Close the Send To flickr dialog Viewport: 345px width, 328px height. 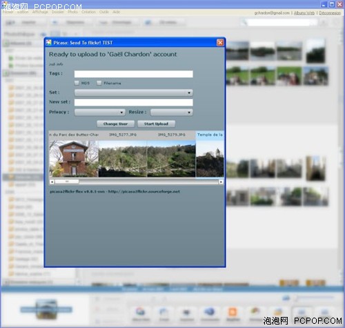(220, 43)
